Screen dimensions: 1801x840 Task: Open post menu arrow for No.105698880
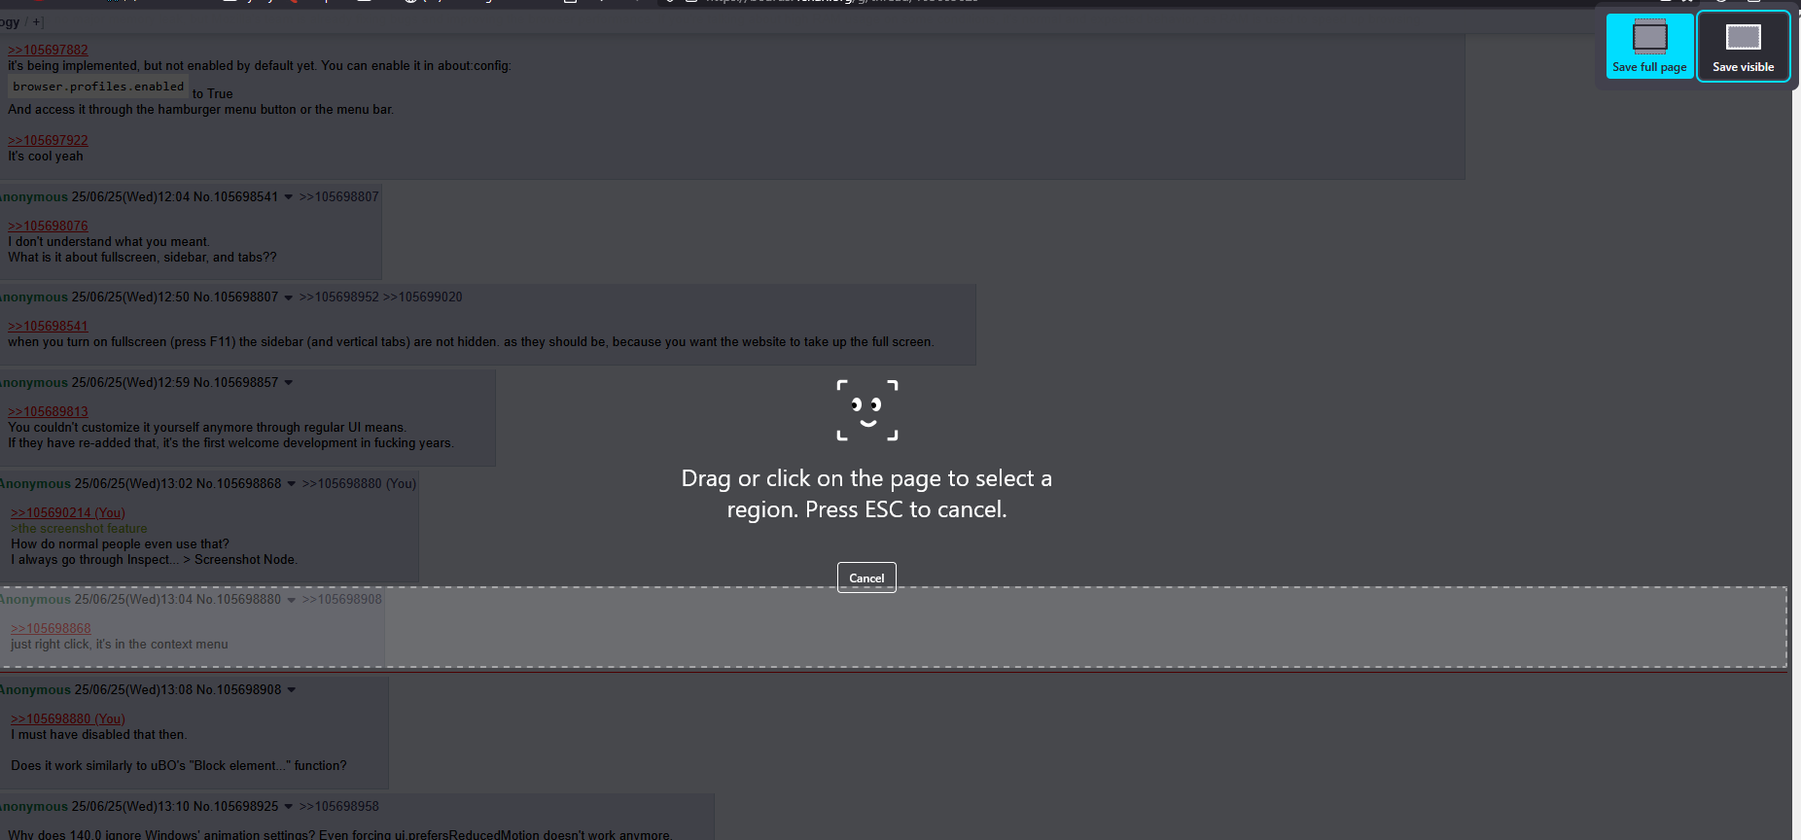point(291,600)
